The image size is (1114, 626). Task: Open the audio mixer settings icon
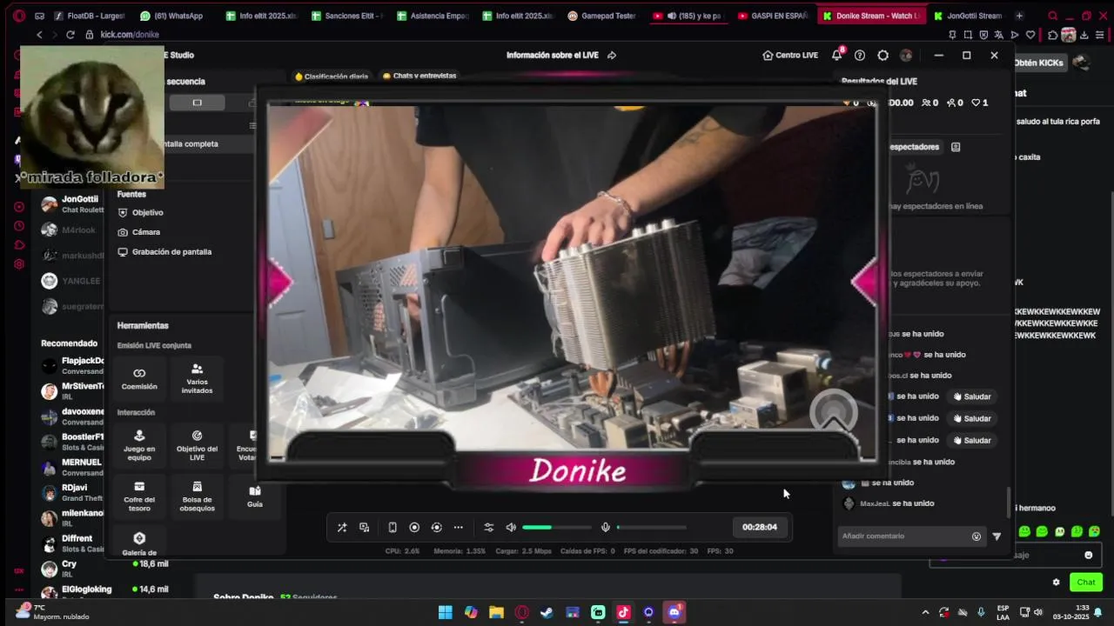tap(489, 527)
